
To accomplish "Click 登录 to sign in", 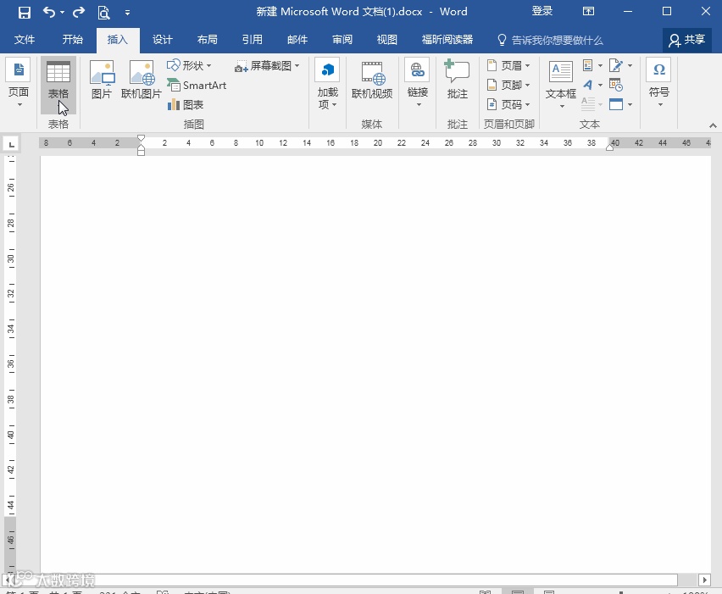I will (x=542, y=12).
